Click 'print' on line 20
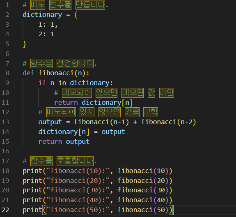This screenshot has height=217, width=236. pyautogui.click(x=32, y=190)
